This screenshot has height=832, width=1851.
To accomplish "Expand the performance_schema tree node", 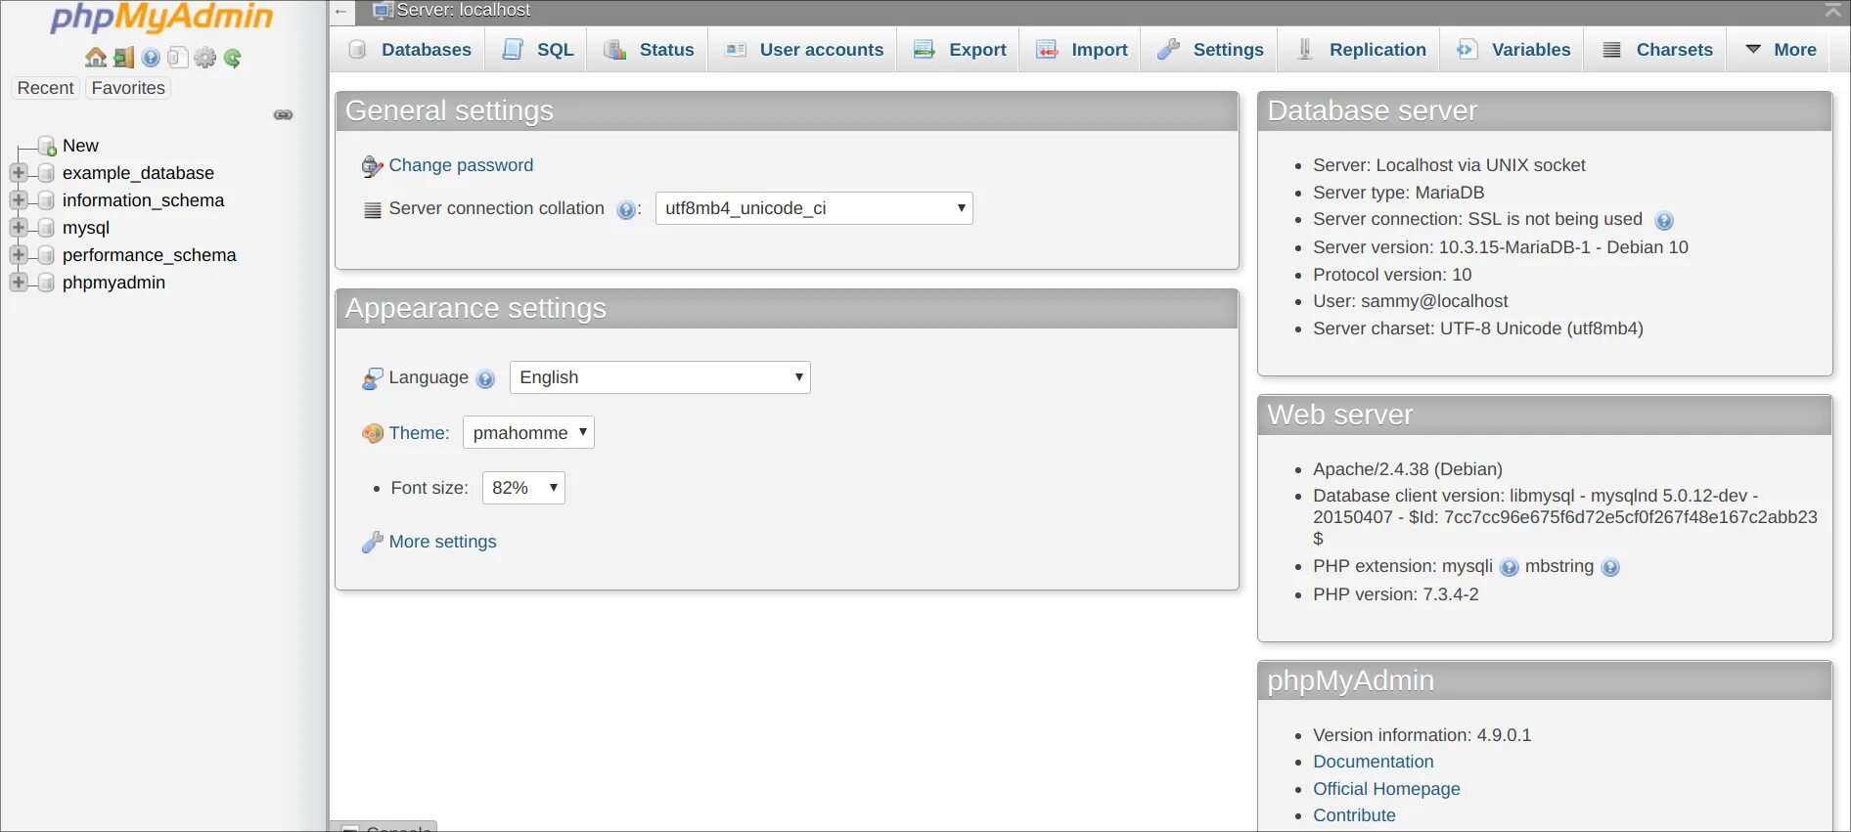I will pos(18,255).
